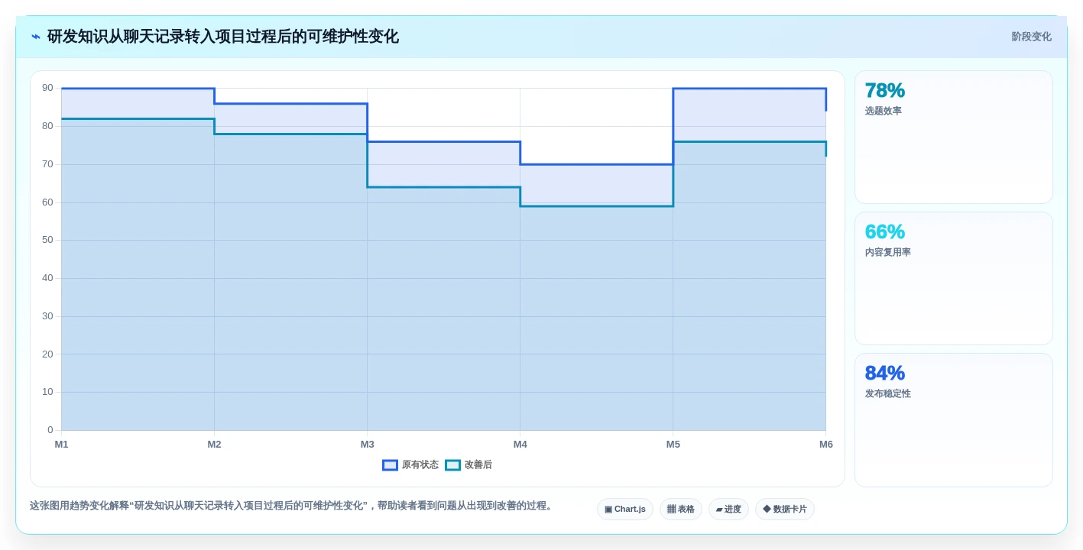Click the 原有状态 legend text

click(x=420, y=465)
